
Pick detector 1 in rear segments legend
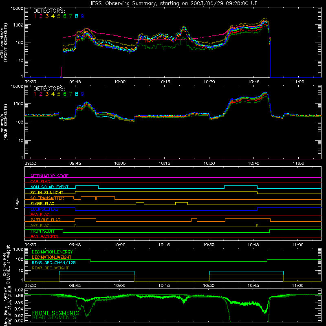click(35, 94)
